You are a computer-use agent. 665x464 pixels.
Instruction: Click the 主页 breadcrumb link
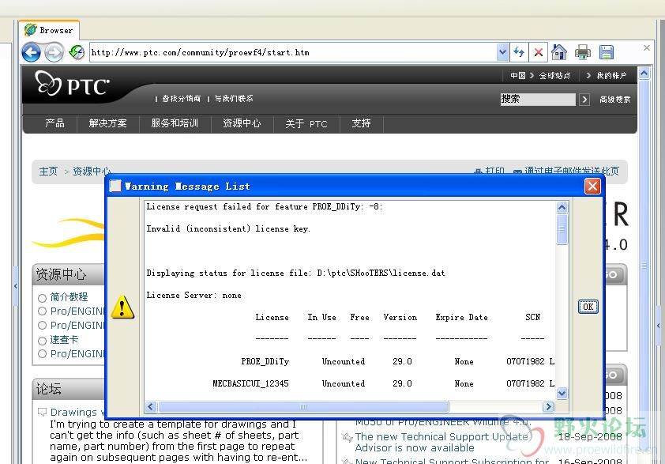pyautogui.click(x=48, y=171)
